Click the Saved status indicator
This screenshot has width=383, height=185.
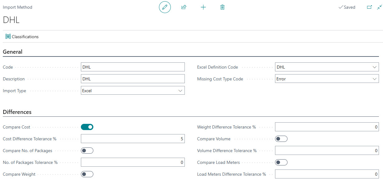(347, 7)
